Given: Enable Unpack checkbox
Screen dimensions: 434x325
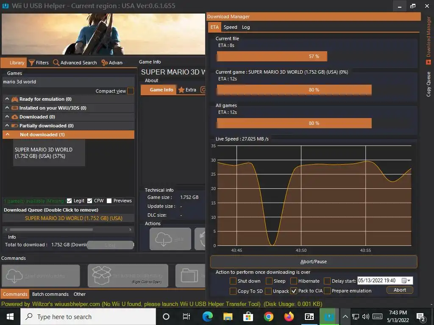Looking at the screenshot, I should (x=268, y=291).
